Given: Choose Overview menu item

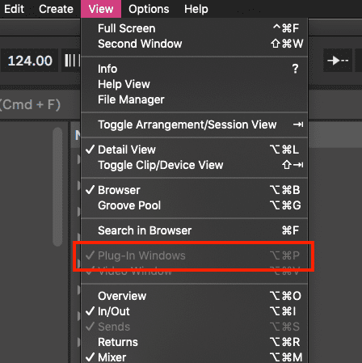Looking at the screenshot, I should 194,296.
